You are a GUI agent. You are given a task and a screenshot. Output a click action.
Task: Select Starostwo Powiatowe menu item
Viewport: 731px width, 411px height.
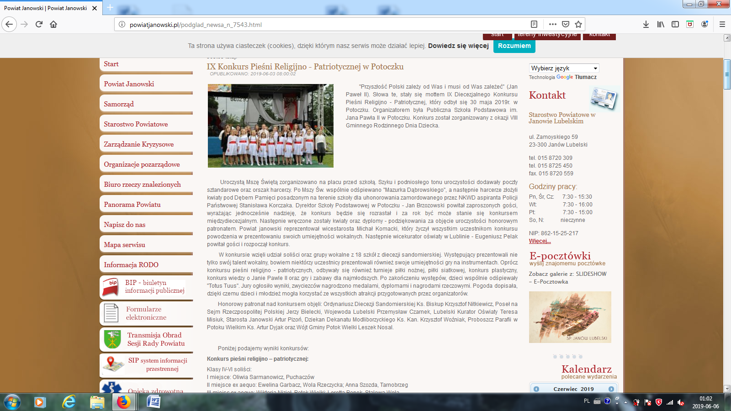[x=136, y=124]
